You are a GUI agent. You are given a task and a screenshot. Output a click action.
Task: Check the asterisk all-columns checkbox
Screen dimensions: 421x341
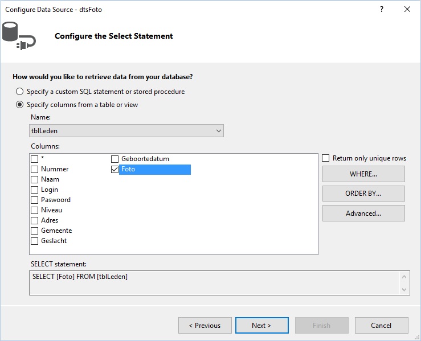click(x=34, y=159)
